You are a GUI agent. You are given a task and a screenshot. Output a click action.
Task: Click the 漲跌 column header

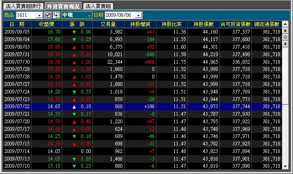tap(77, 24)
